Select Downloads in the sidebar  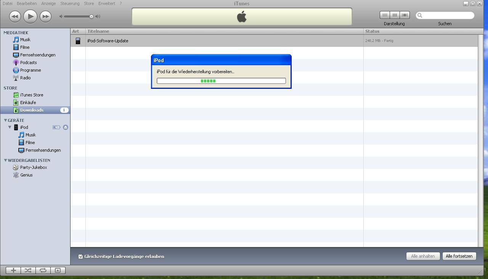point(35,110)
